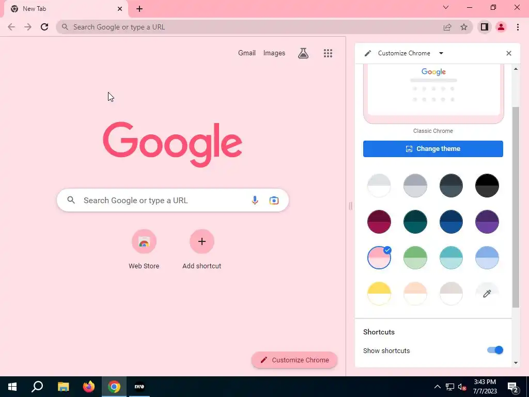Click the forward navigation arrow
This screenshot has width=529, height=397.
28,27
